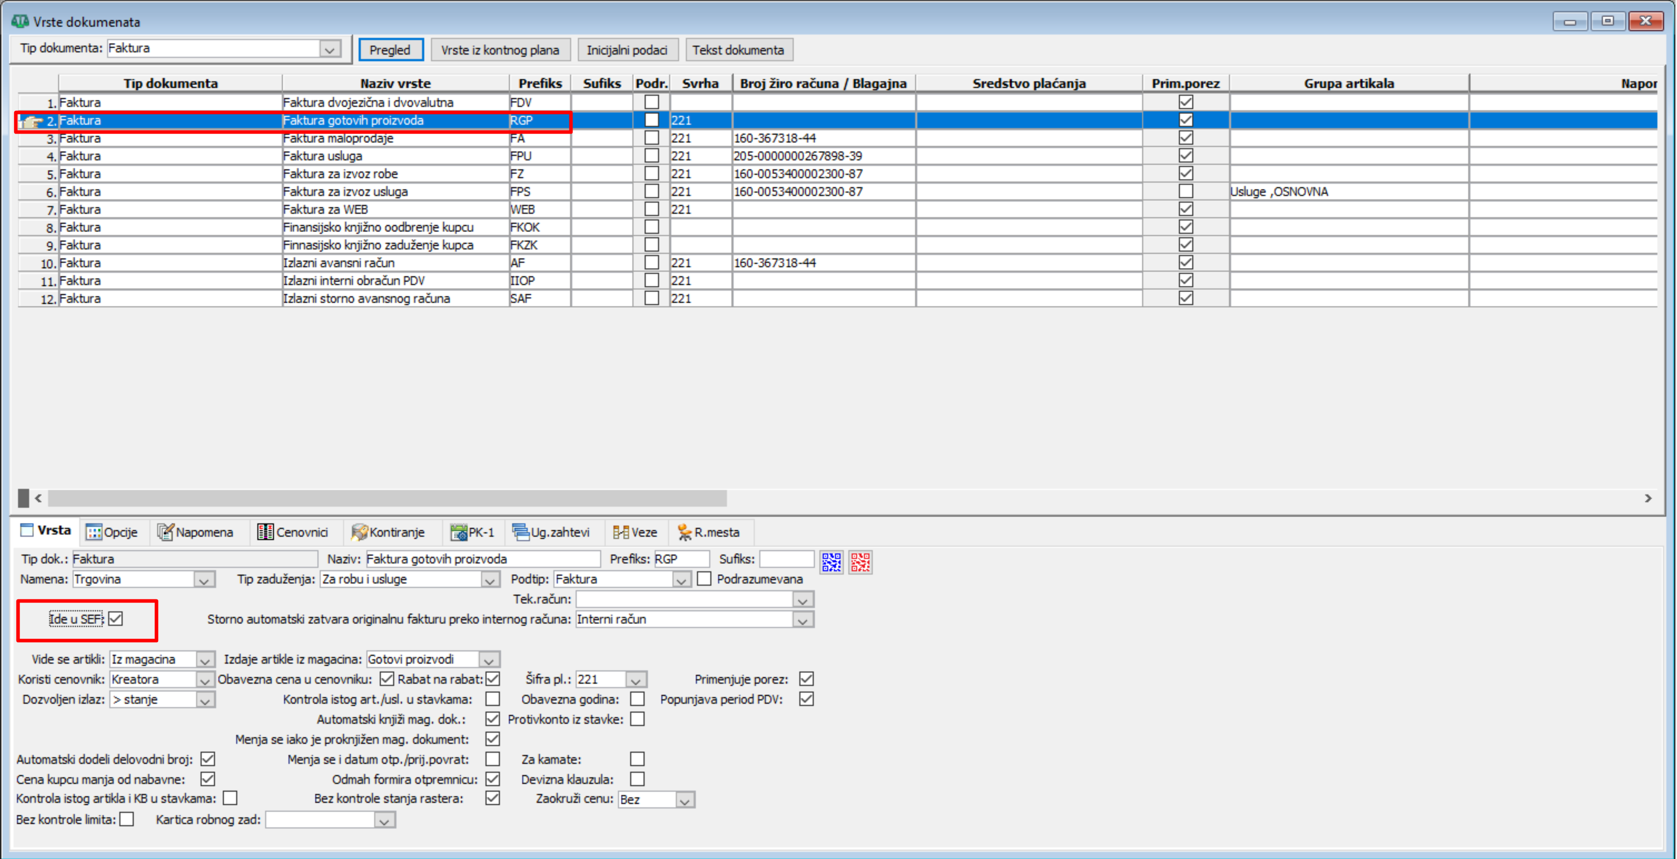
Task: Click the Pregled button
Action: [390, 50]
